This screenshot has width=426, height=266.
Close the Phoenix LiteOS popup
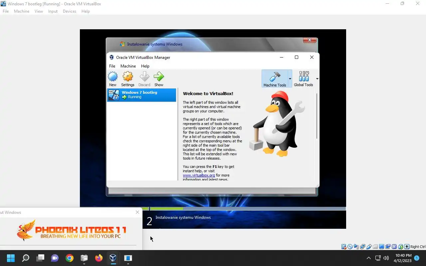137,212
